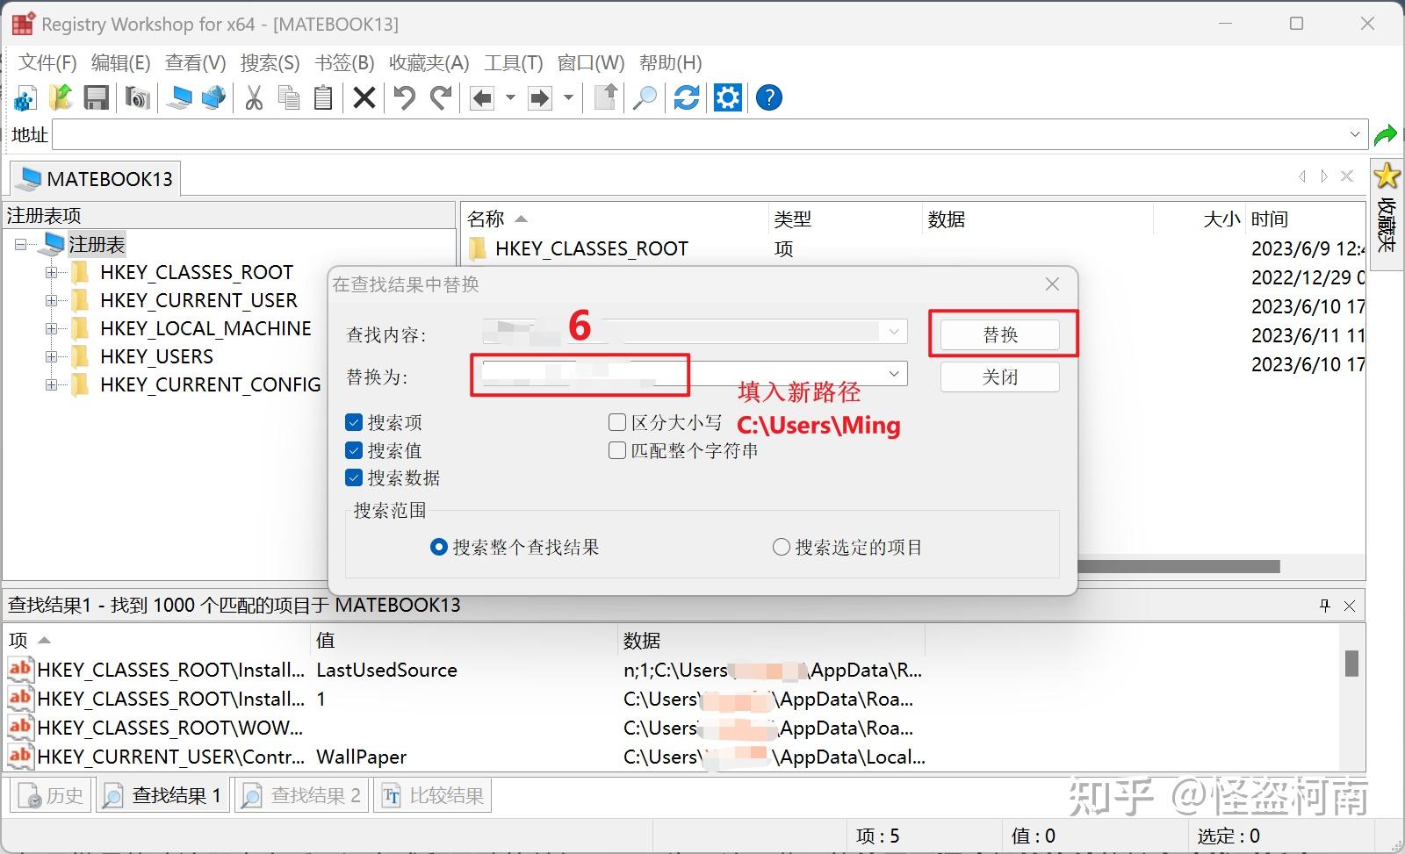Uncheck the 搜索数据 checkbox
Viewport: 1405px width, 854px height.
(355, 477)
